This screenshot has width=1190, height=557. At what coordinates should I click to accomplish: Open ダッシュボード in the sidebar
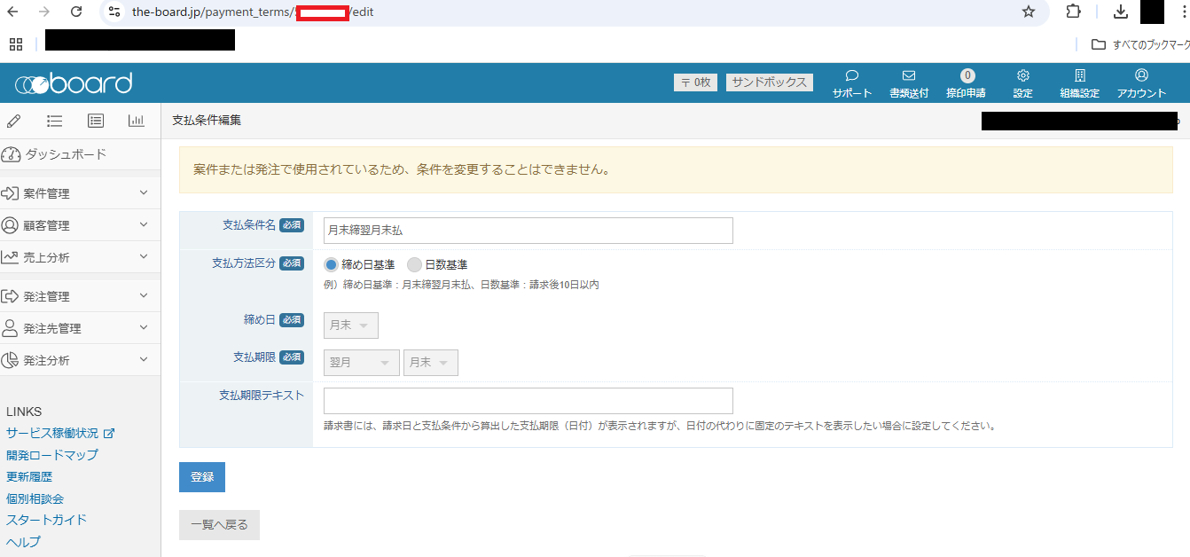pos(65,154)
